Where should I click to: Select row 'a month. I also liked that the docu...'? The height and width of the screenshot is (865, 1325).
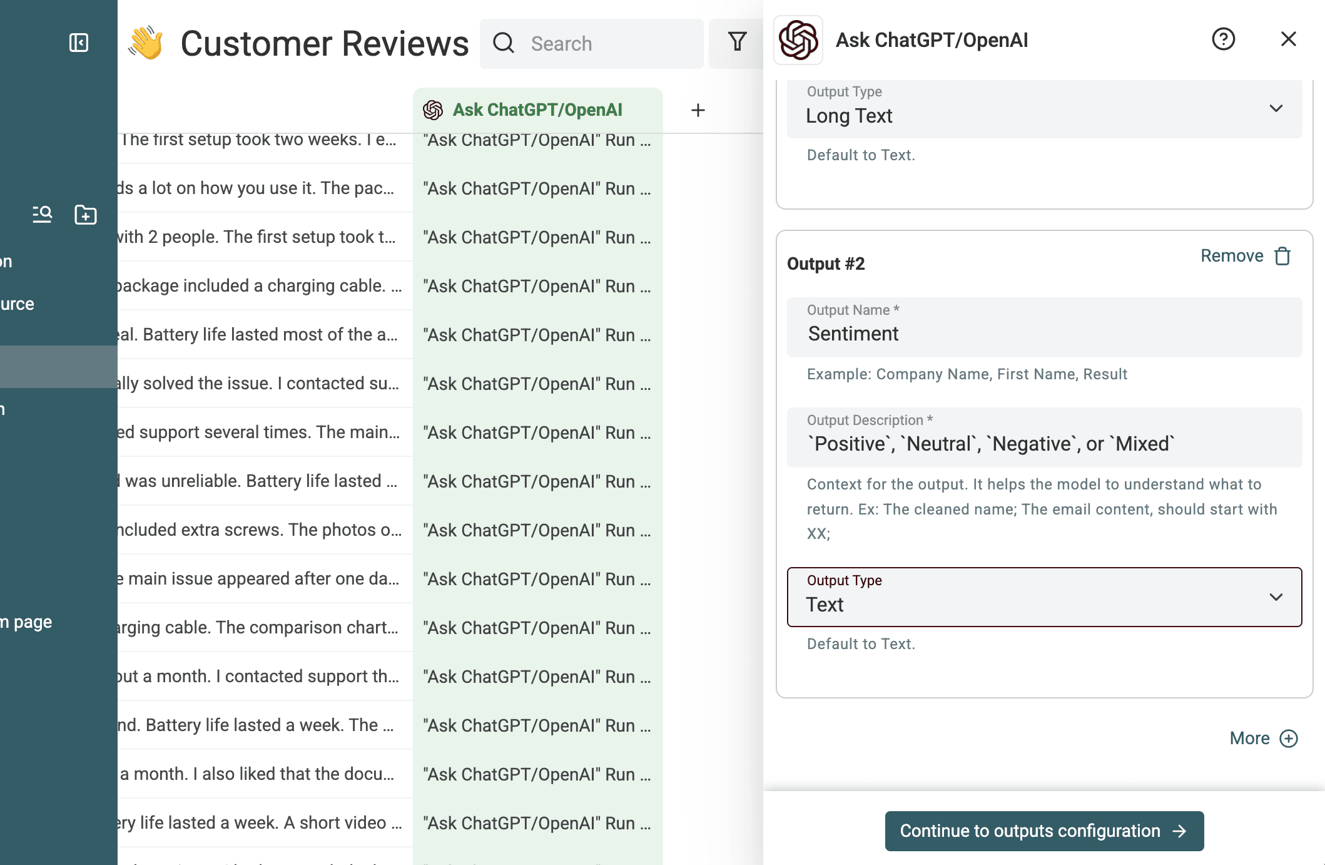coord(265,774)
